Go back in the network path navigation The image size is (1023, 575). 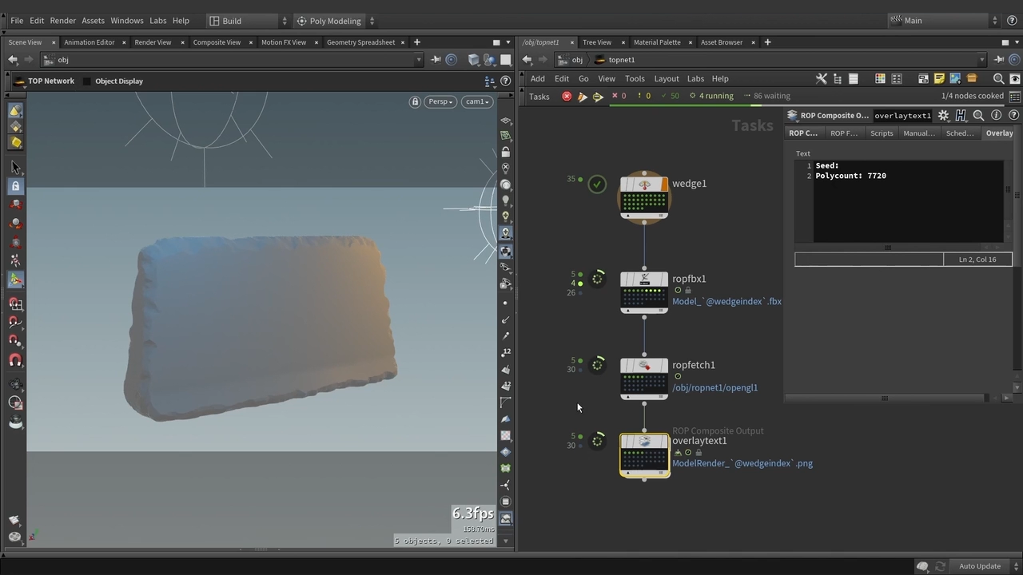point(527,60)
